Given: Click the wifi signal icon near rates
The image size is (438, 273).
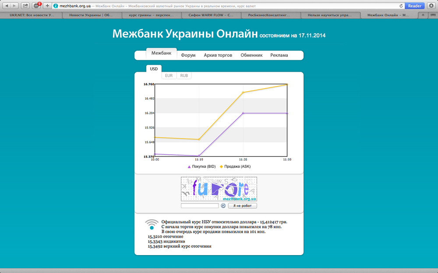Looking at the screenshot, I should point(152,225).
